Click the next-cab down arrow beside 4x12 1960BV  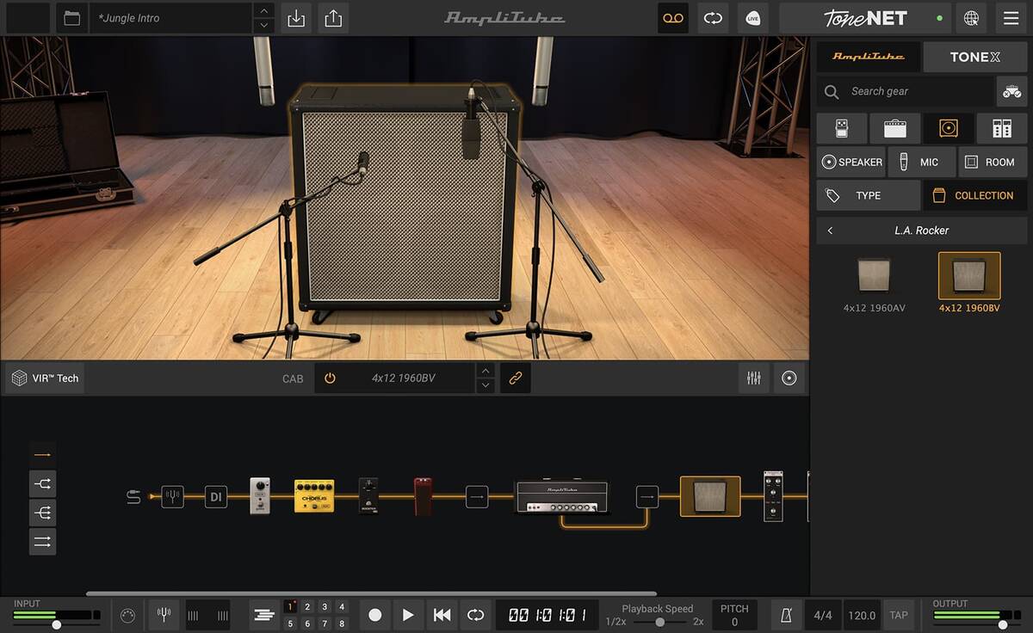pos(485,384)
